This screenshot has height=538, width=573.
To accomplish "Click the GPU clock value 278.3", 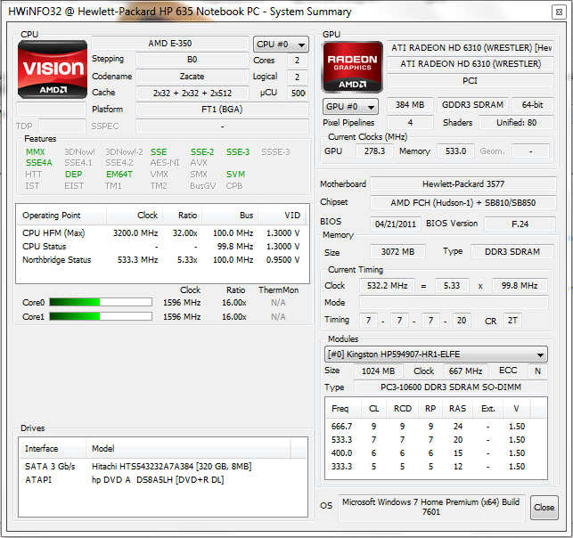I will coord(374,151).
